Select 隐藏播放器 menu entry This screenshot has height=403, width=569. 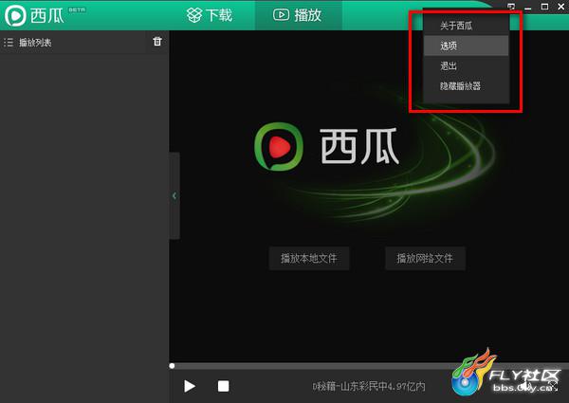click(466, 86)
